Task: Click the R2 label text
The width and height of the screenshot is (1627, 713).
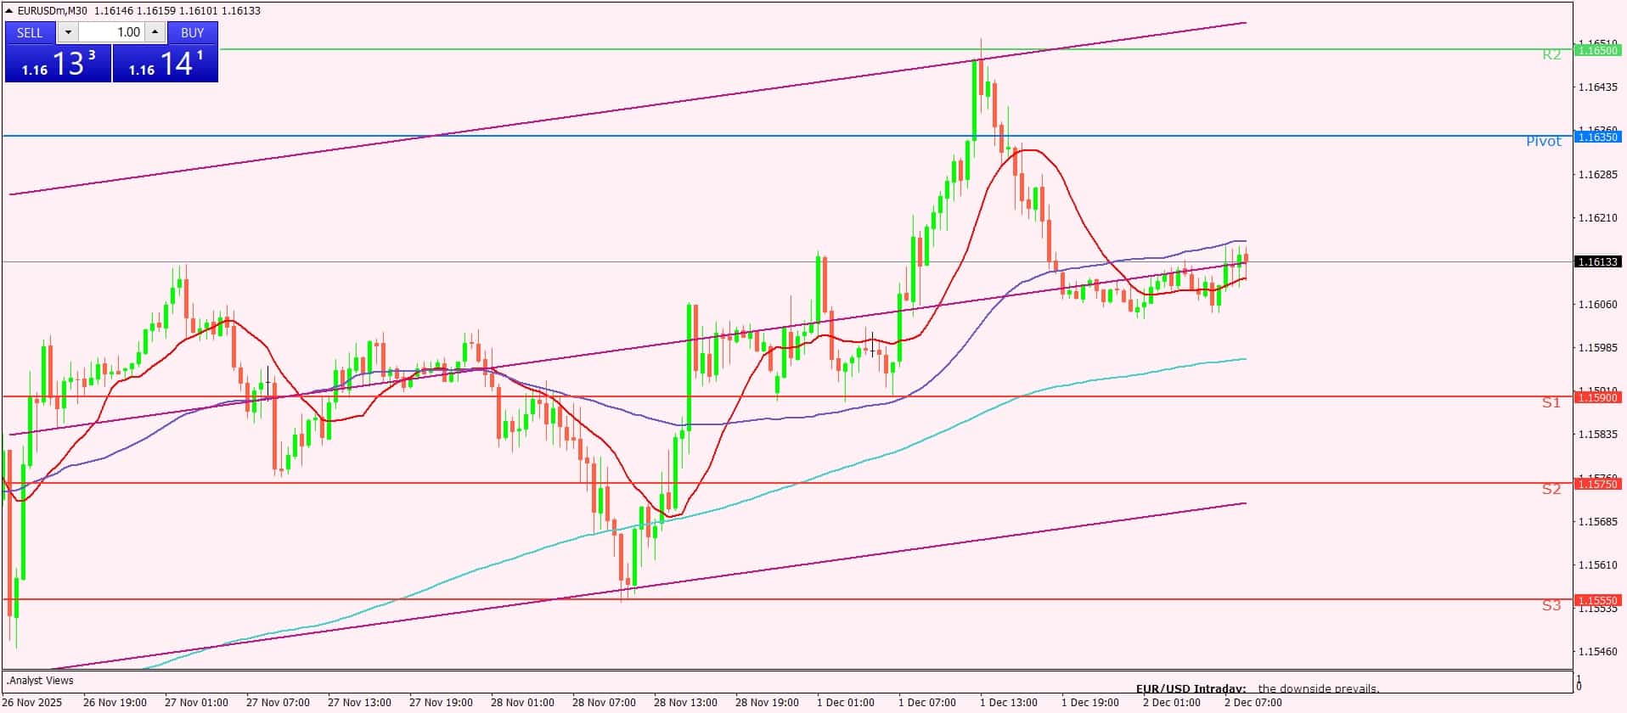Action: (x=1551, y=55)
